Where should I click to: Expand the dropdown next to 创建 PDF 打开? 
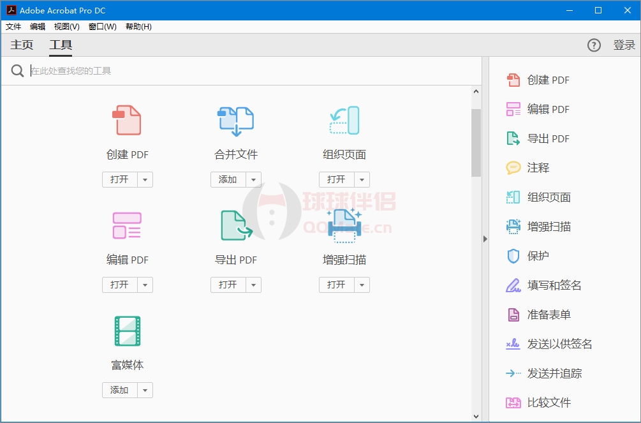point(146,179)
